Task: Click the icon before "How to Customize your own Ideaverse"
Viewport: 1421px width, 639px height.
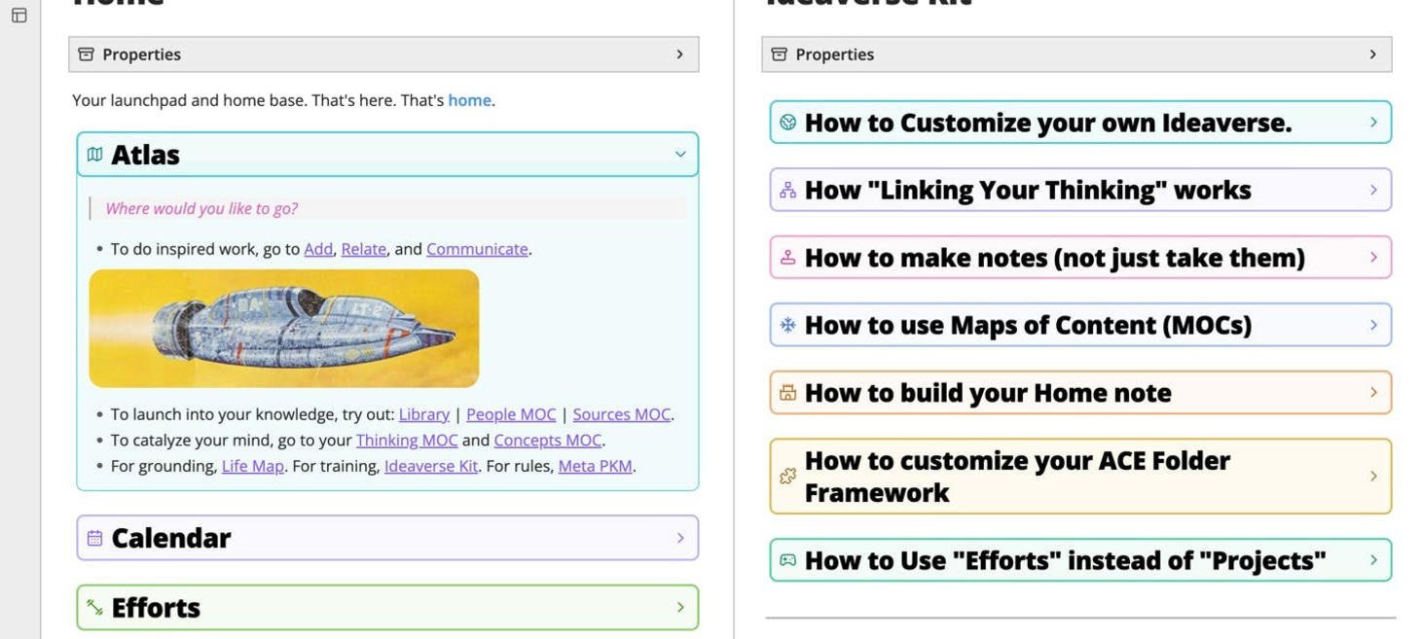Action: tap(787, 123)
